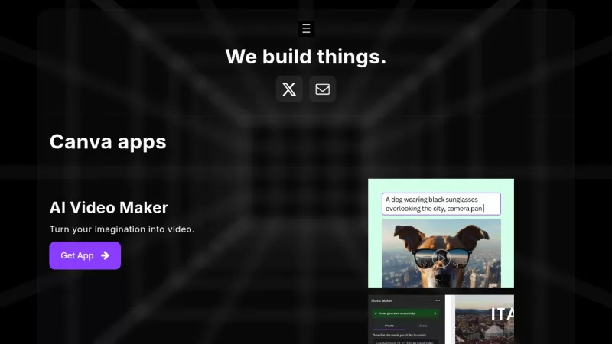
Task: Click the Italy city video thumbnail
Action: point(484,320)
